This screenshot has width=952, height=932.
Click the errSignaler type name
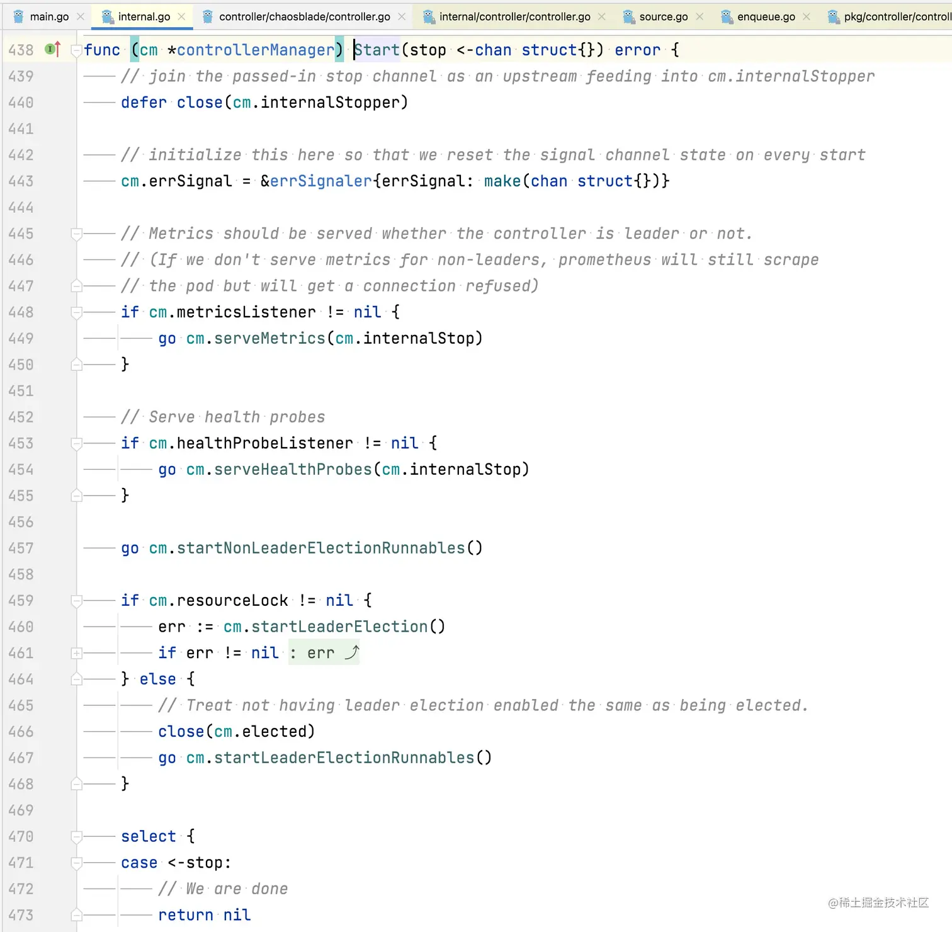tap(321, 181)
